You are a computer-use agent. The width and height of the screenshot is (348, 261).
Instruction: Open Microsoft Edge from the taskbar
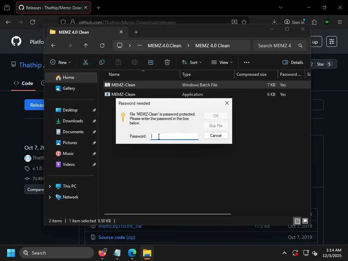tap(132, 253)
